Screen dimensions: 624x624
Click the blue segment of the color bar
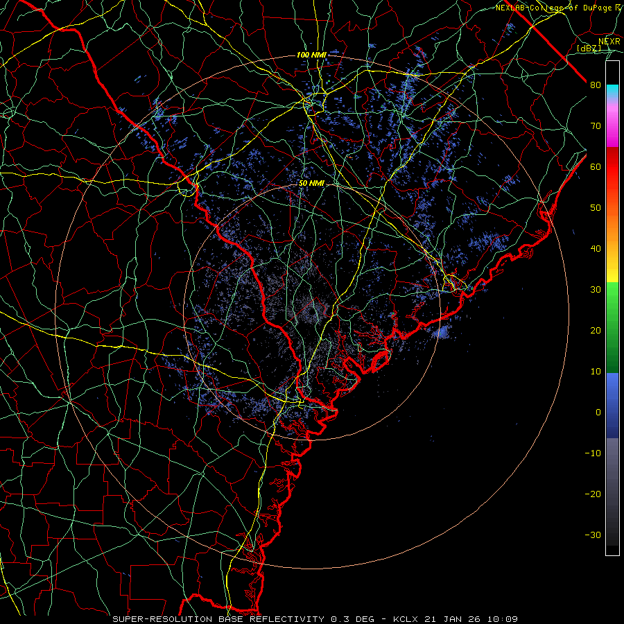[612, 405]
